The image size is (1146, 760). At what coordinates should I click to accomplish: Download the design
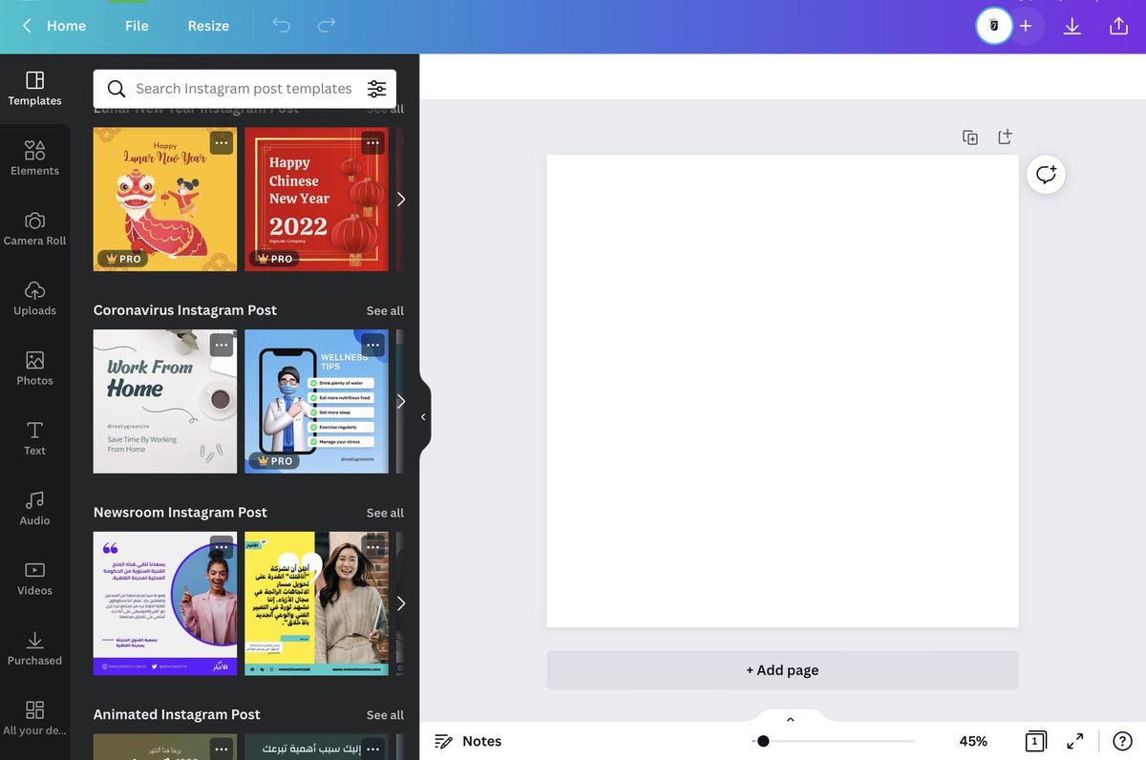coord(1072,26)
